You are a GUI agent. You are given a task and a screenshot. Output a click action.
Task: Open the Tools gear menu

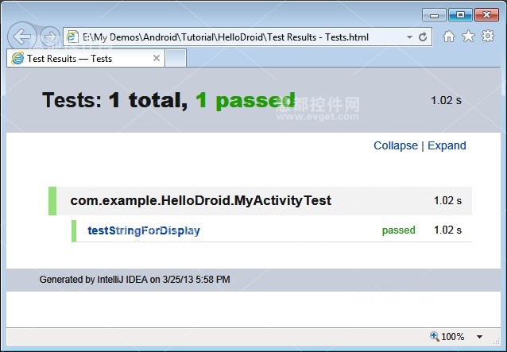tap(488, 36)
